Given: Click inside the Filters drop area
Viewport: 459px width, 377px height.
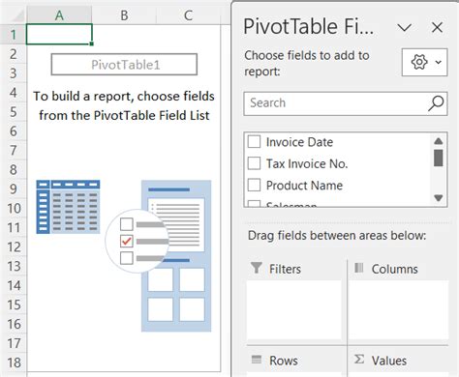Looking at the screenshot, I should (x=293, y=309).
